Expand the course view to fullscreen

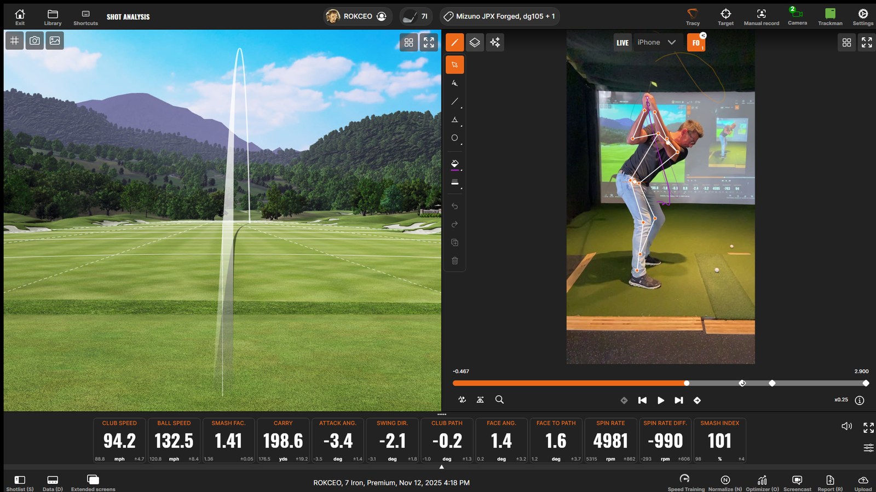tap(429, 42)
